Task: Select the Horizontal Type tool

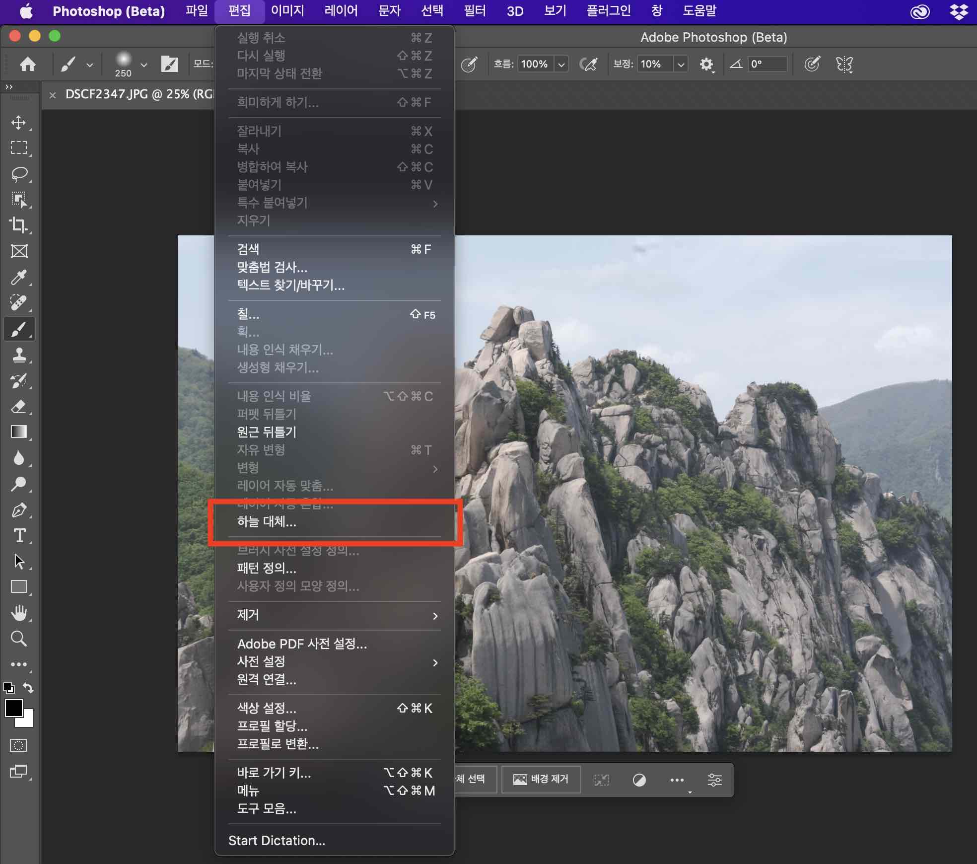Action: (x=19, y=535)
